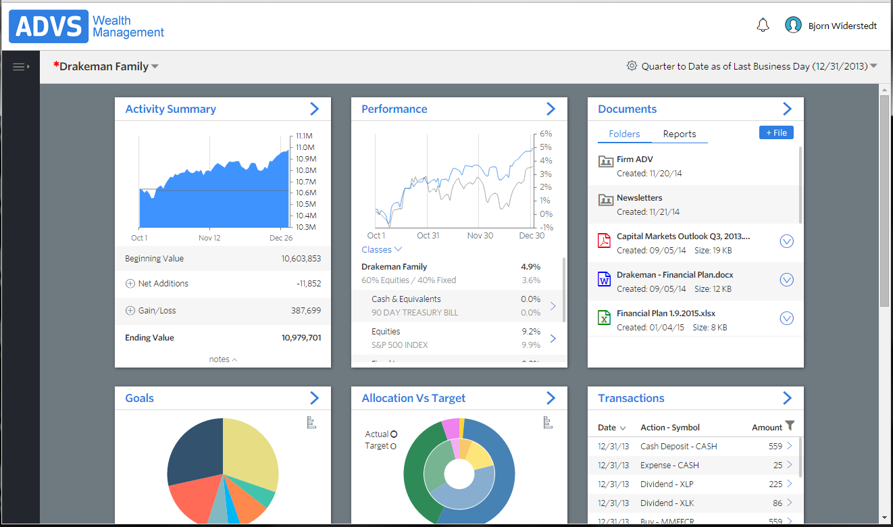Viewport: 893px width, 527px height.
Task: Collapse the notes section
Action: tap(223, 359)
